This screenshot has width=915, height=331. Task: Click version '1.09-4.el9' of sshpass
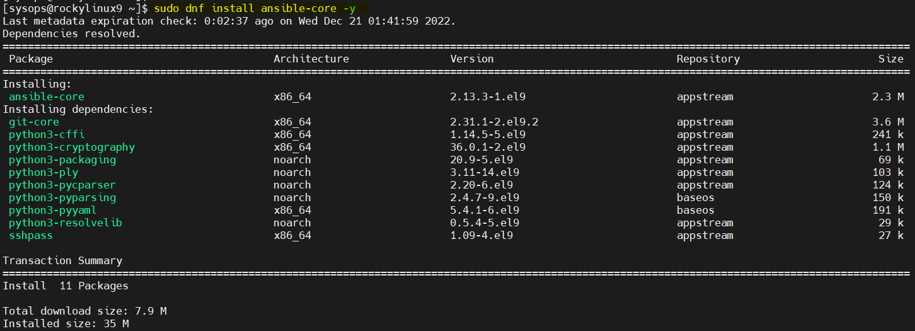[x=481, y=235]
